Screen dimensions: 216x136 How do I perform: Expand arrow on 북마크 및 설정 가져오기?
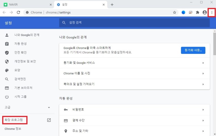tap(203, 84)
